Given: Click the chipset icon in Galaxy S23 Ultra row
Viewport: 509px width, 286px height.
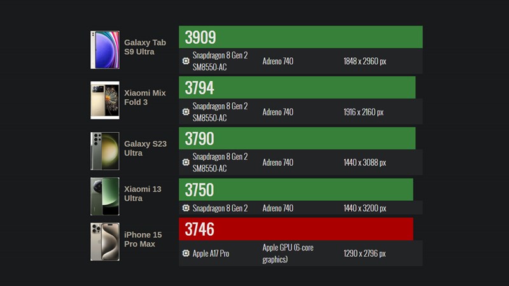Looking at the screenshot, I should tap(186, 162).
